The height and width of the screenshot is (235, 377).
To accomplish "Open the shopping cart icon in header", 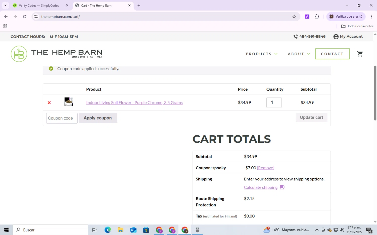I will coord(360,54).
